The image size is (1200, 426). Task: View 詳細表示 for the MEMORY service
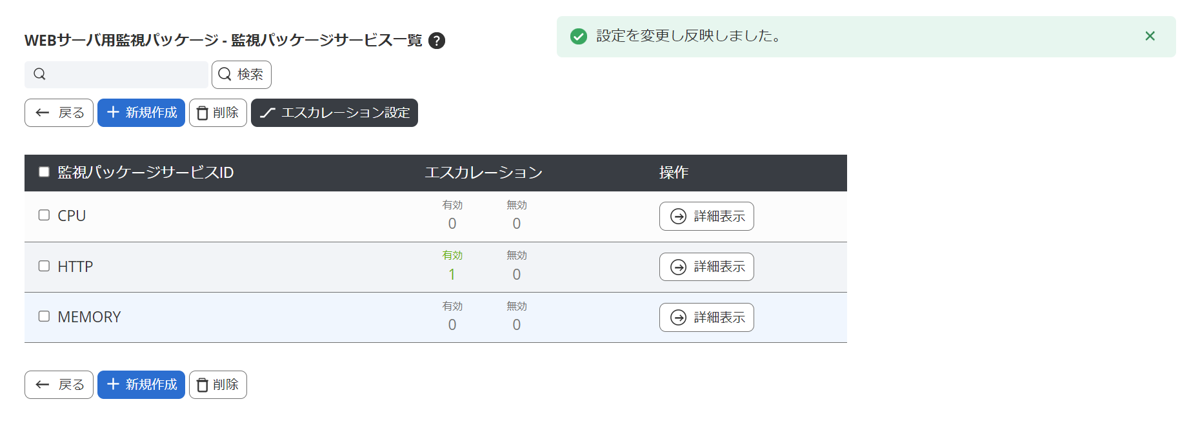(x=706, y=318)
